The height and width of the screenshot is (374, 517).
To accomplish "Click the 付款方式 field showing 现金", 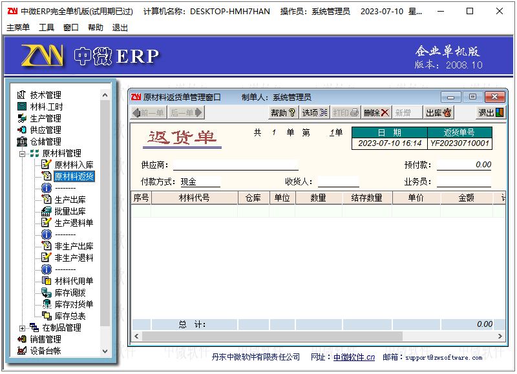I will 200,182.
